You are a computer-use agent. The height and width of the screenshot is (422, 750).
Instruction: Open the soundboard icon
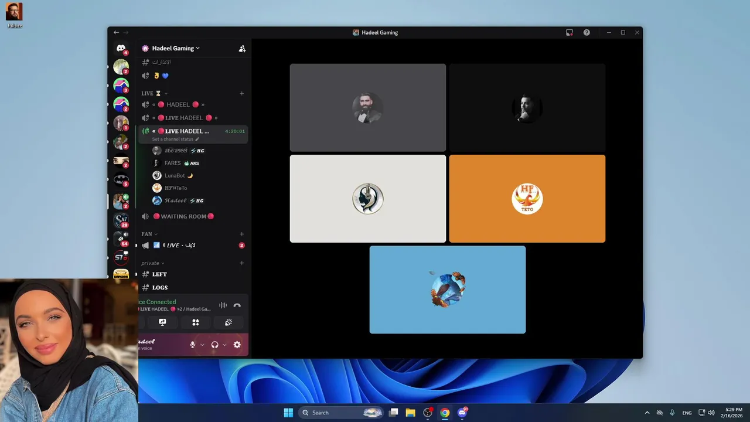pyautogui.click(x=229, y=322)
